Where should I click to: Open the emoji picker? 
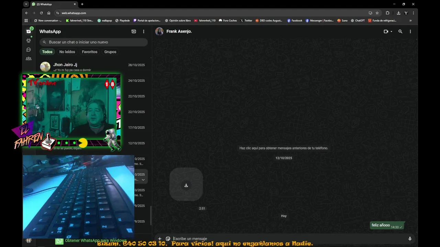168,239
